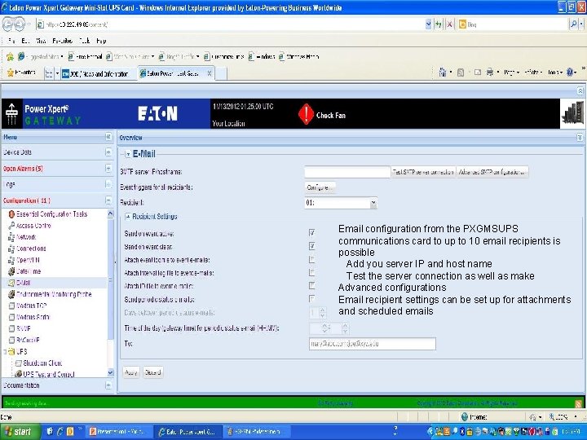Open the Tools menu
587x440 pixels.
[x=84, y=41]
